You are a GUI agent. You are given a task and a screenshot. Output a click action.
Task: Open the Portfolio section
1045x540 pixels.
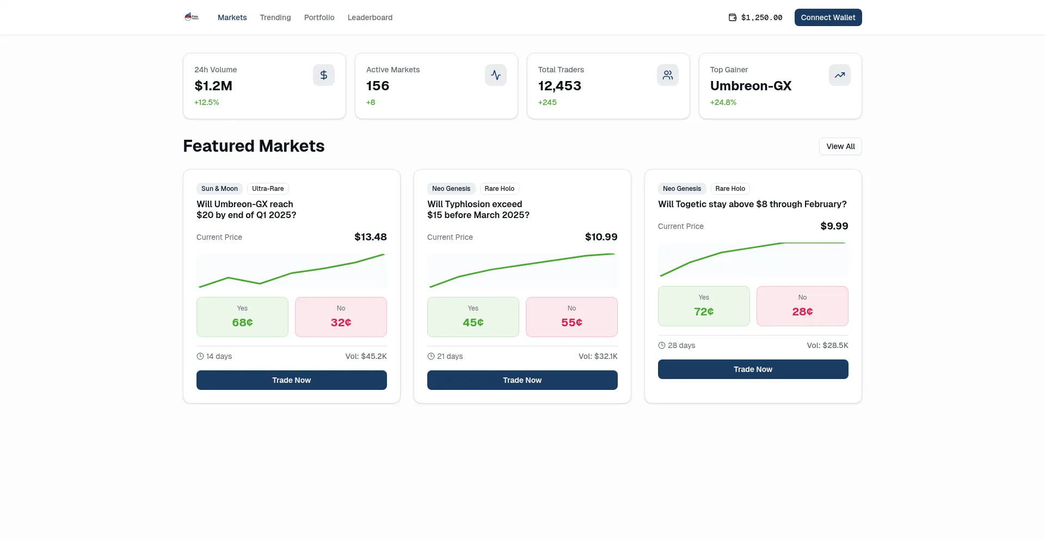tap(319, 17)
